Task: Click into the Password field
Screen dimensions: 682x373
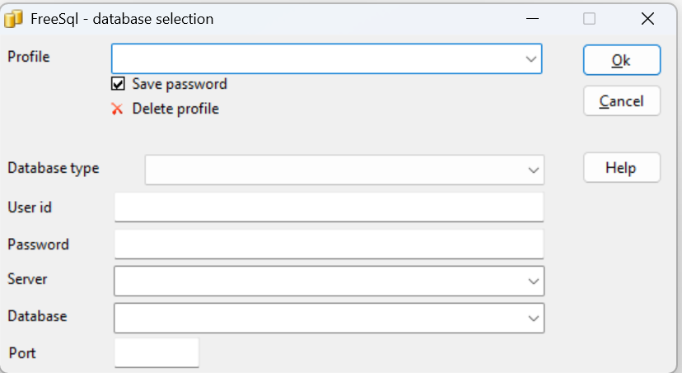Action: click(x=329, y=245)
